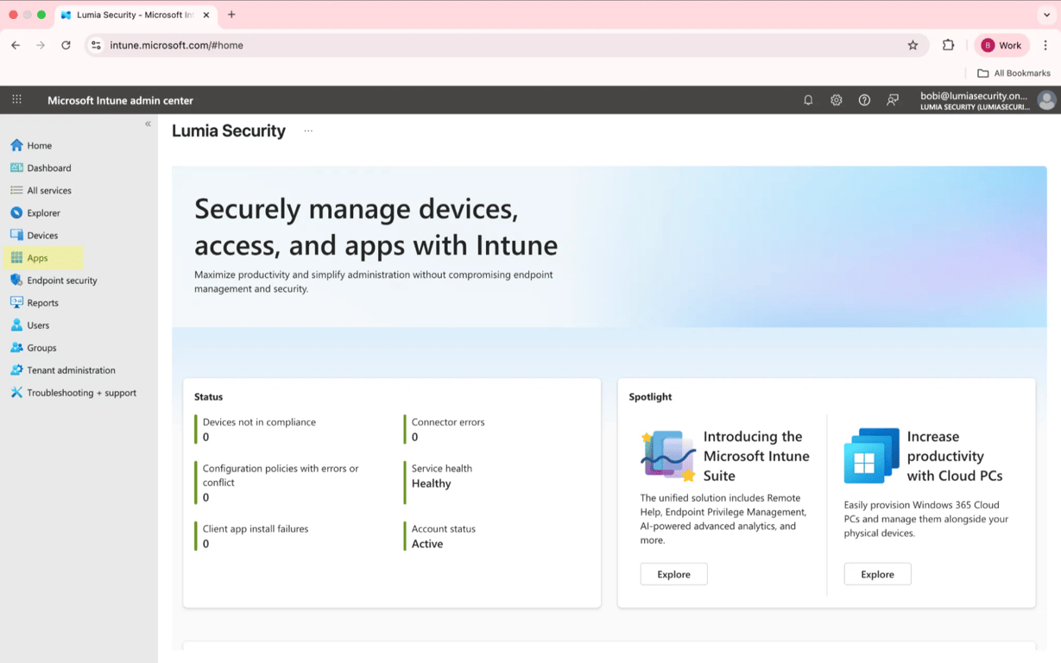1061x663 pixels.
Task: Click the Dashboard icon in sidebar
Action: click(x=16, y=167)
